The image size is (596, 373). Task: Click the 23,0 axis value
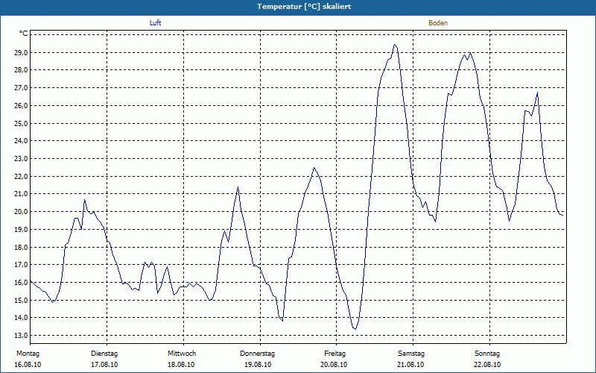tap(21, 159)
